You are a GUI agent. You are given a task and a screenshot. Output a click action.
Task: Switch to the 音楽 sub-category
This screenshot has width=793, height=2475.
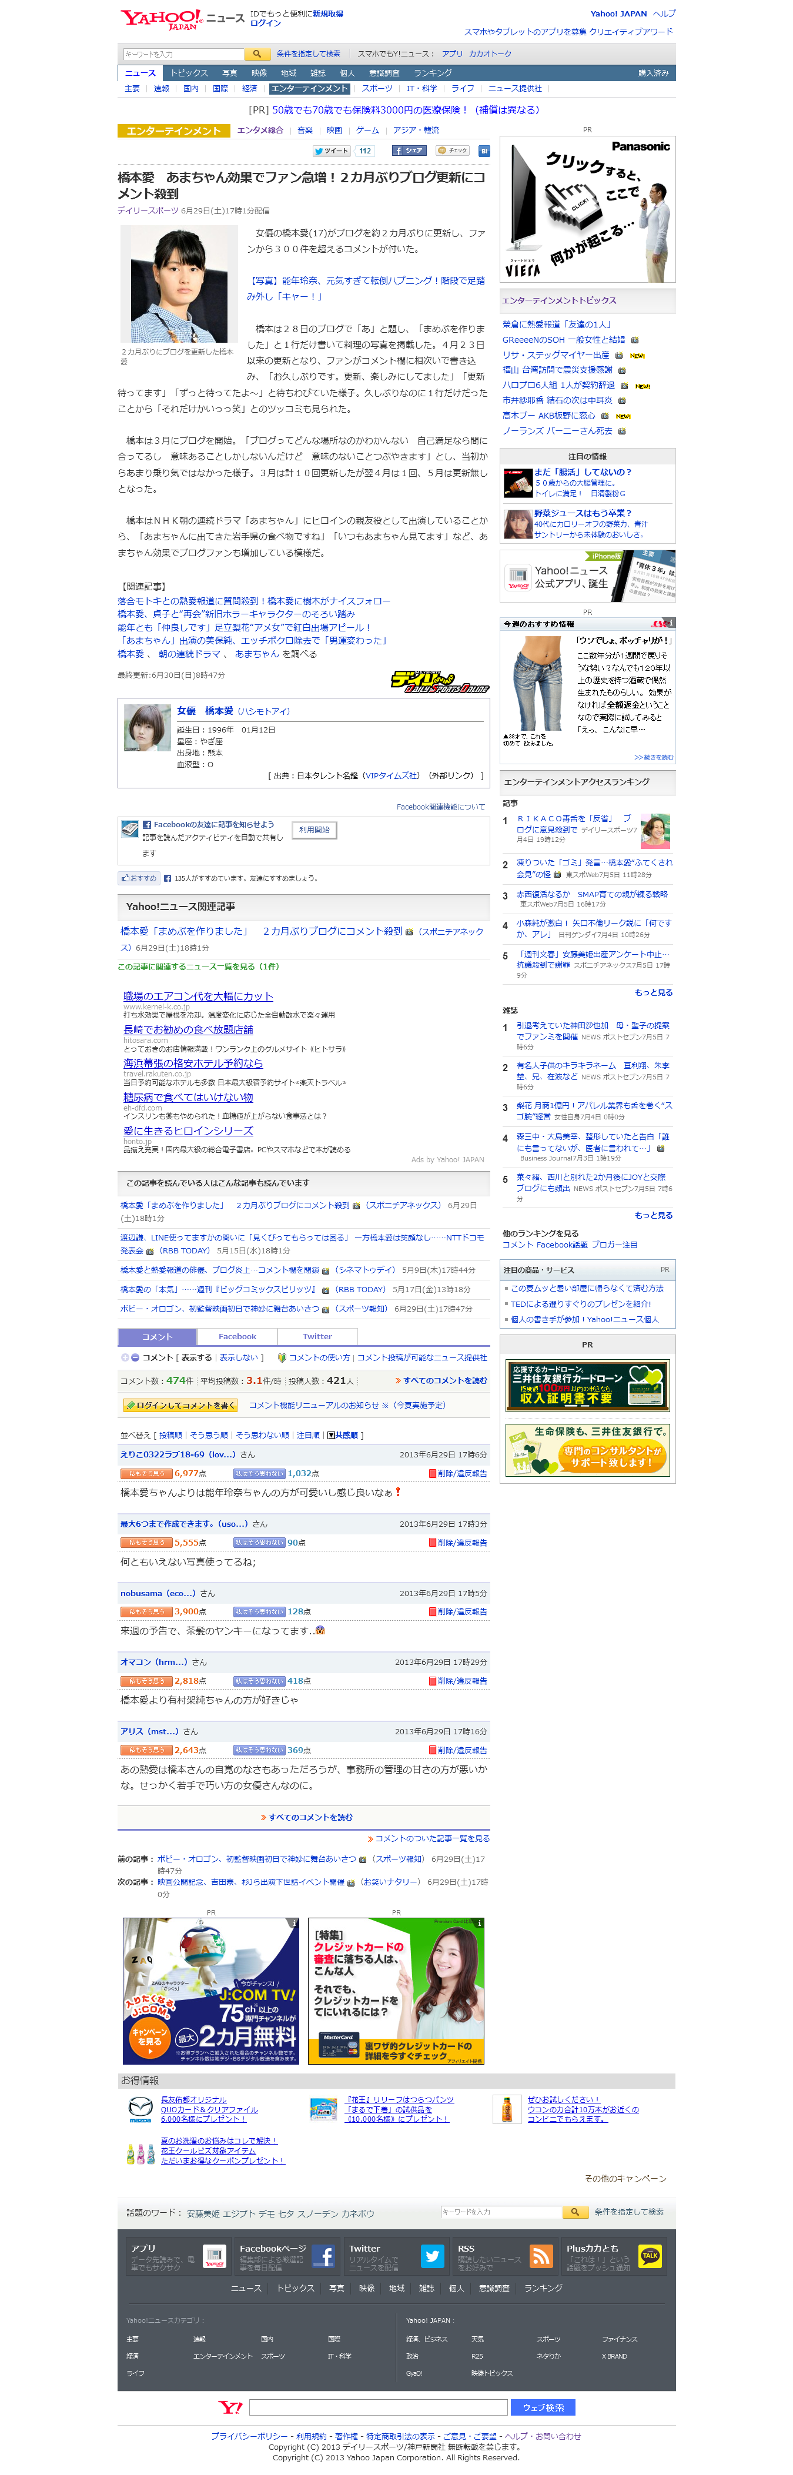tap(305, 130)
